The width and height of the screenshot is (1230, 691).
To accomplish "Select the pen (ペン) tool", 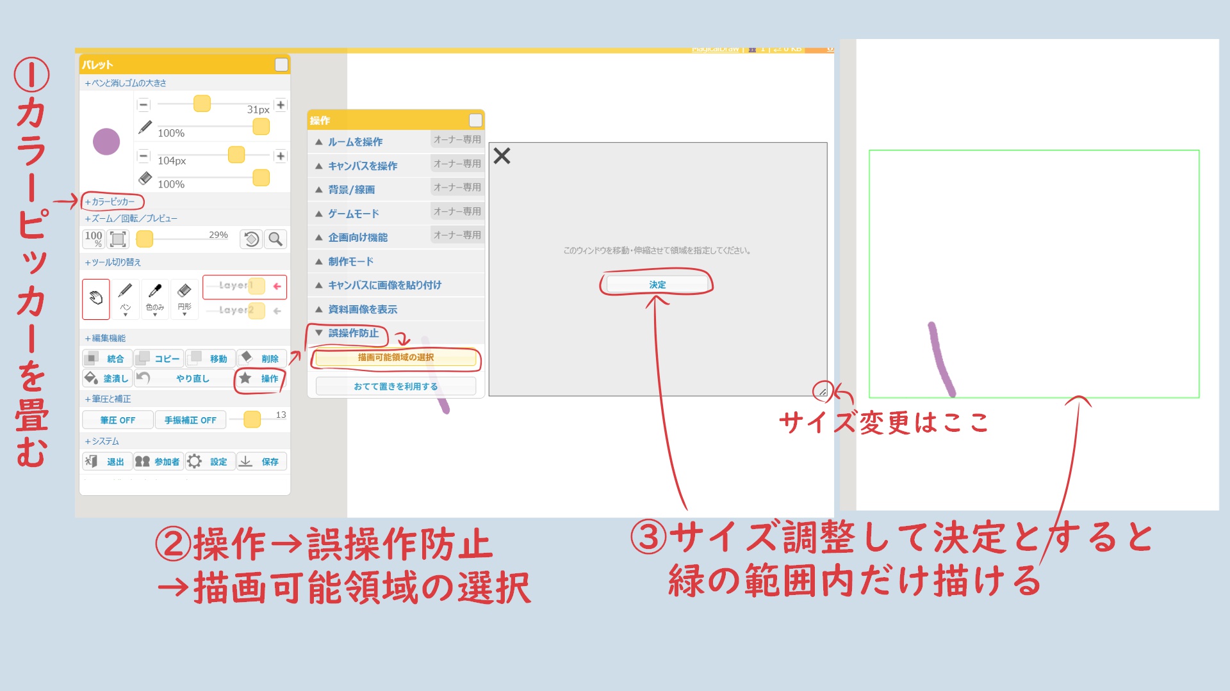I will (126, 298).
